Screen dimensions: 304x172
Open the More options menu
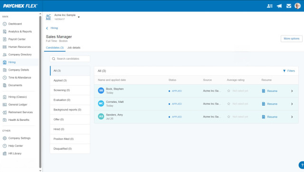[291, 39]
